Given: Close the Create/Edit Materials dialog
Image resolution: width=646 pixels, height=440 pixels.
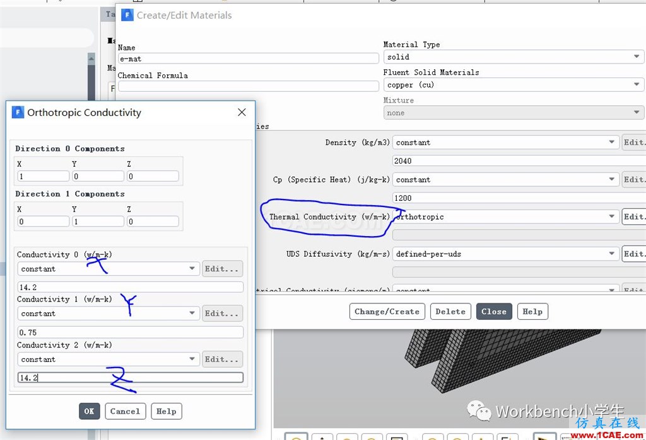Looking at the screenshot, I should pos(493,312).
